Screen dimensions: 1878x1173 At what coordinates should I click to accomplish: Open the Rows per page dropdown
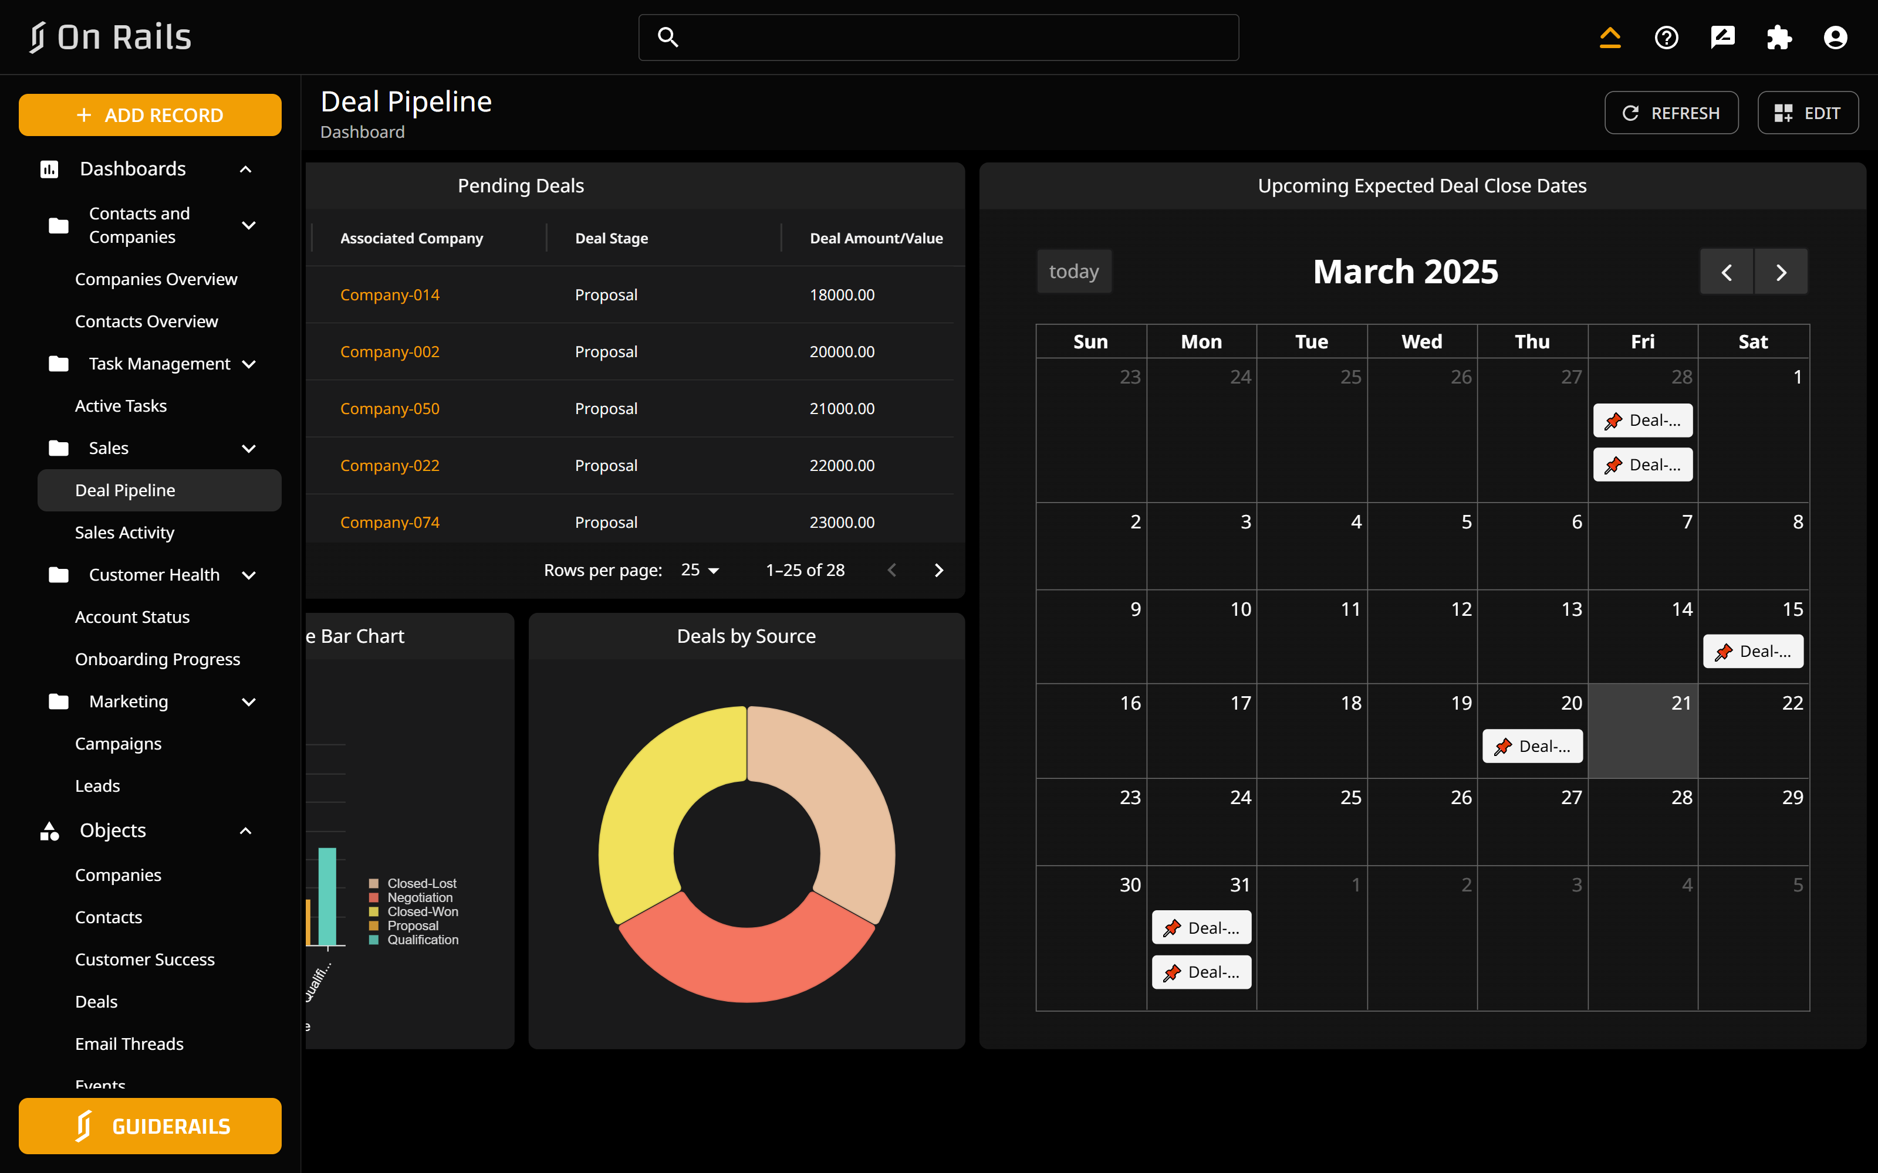698,569
